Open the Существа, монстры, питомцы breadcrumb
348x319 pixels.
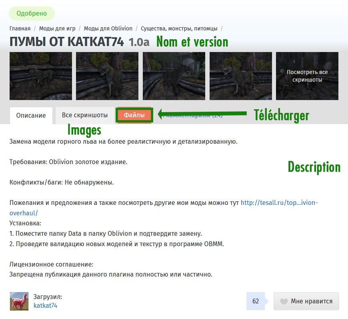(x=179, y=28)
